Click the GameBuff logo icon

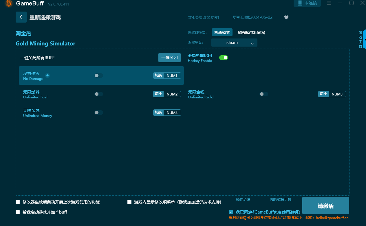click(9, 3)
